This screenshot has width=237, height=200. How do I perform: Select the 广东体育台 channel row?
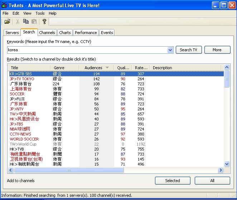click(x=116, y=84)
